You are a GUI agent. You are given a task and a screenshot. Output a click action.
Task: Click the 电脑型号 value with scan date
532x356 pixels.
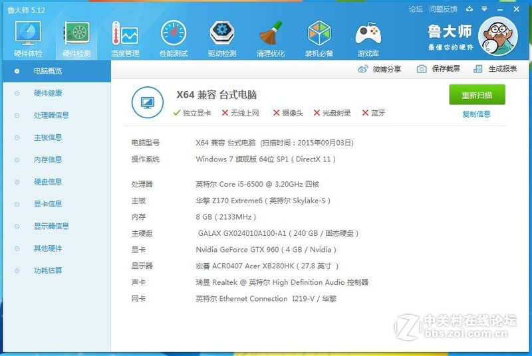[275, 143]
